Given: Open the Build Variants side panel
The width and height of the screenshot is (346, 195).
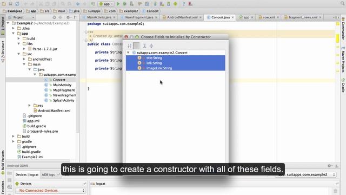Looking at the screenshot, I should pos(3,162).
